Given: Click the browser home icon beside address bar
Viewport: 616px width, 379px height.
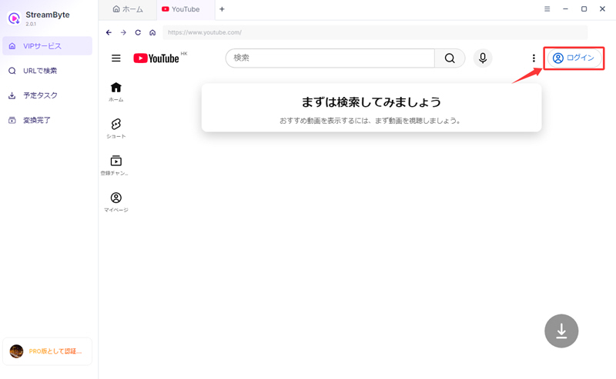Looking at the screenshot, I should point(152,32).
